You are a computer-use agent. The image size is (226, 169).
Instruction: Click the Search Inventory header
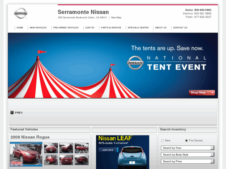click(173, 129)
